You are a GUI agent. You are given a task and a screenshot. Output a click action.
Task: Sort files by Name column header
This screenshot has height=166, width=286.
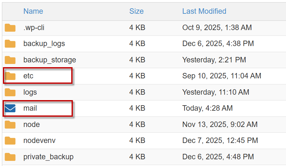[33, 11]
